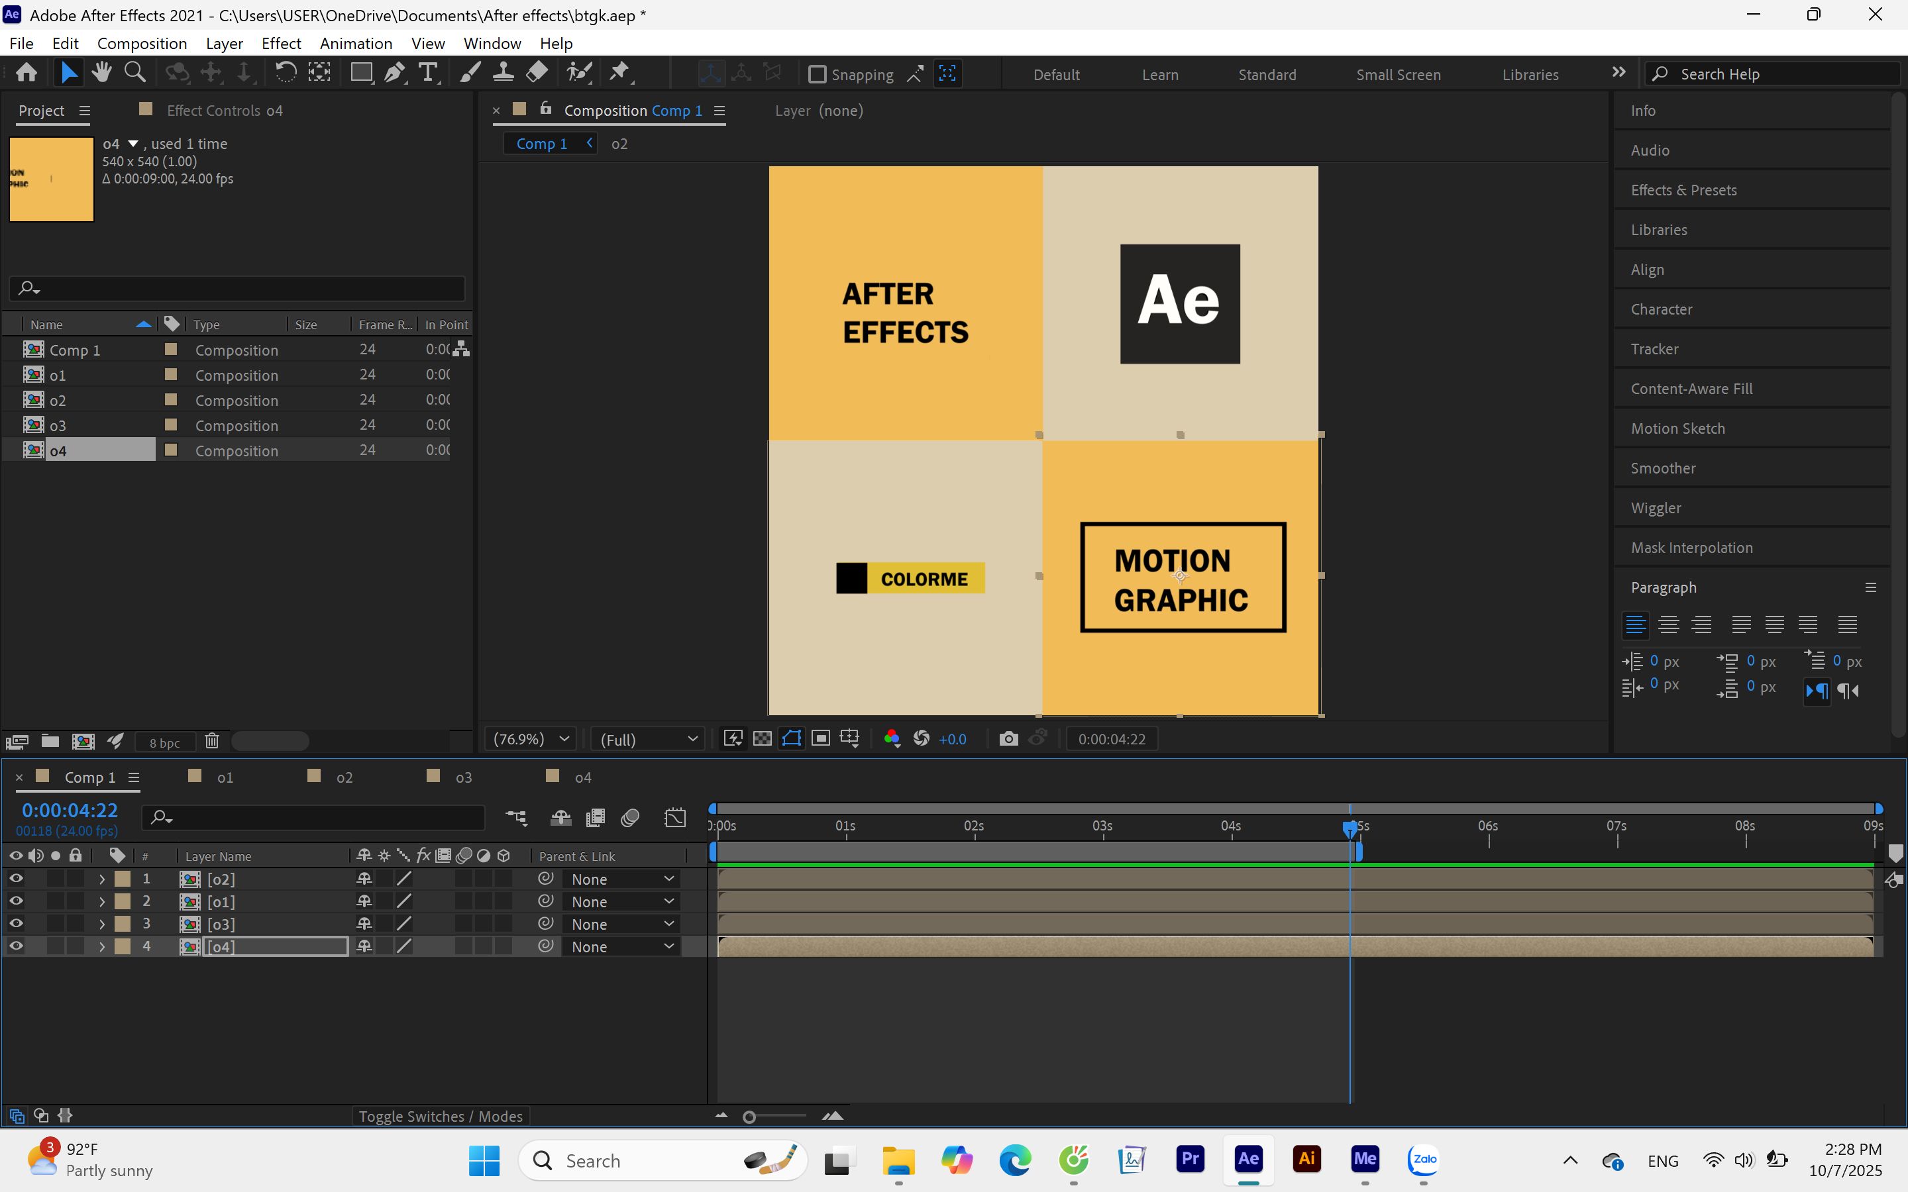
Task: Open the magnification ratio dropdown (76.9%)
Action: (x=531, y=738)
